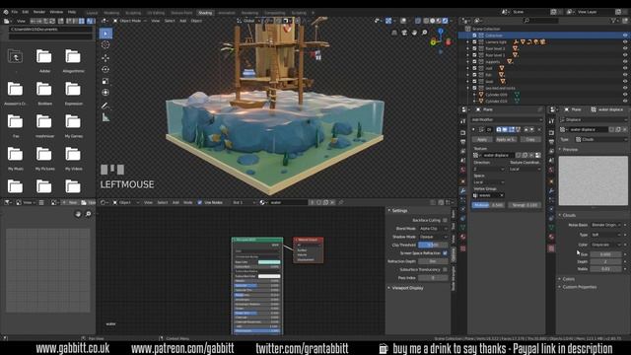Open the Render menu
The image size is (631, 355).
point(39,12)
